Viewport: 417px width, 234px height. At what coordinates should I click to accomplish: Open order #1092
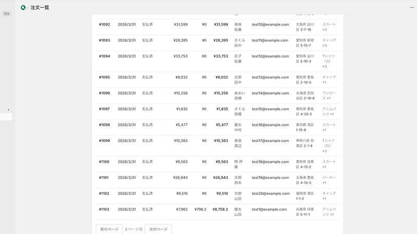point(104,24)
